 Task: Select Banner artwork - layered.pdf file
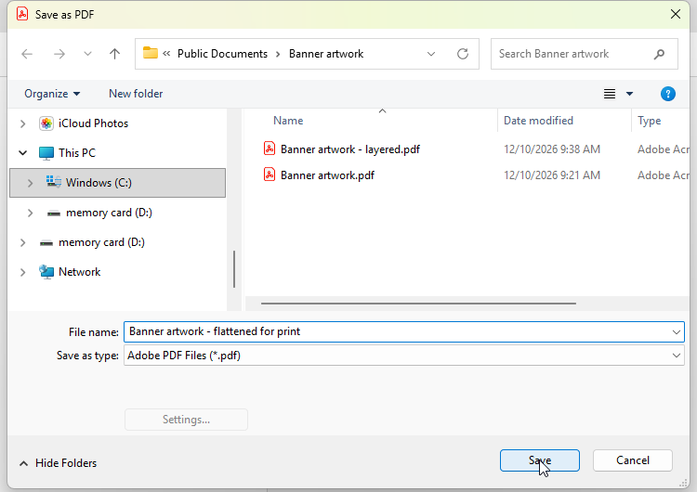coord(349,149)
